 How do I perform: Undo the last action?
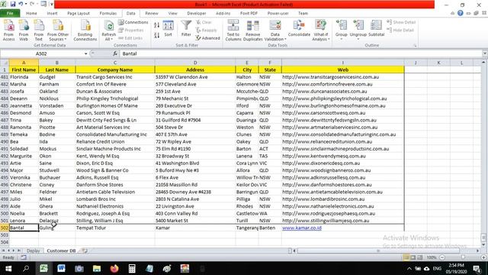(x=21, y=4)
